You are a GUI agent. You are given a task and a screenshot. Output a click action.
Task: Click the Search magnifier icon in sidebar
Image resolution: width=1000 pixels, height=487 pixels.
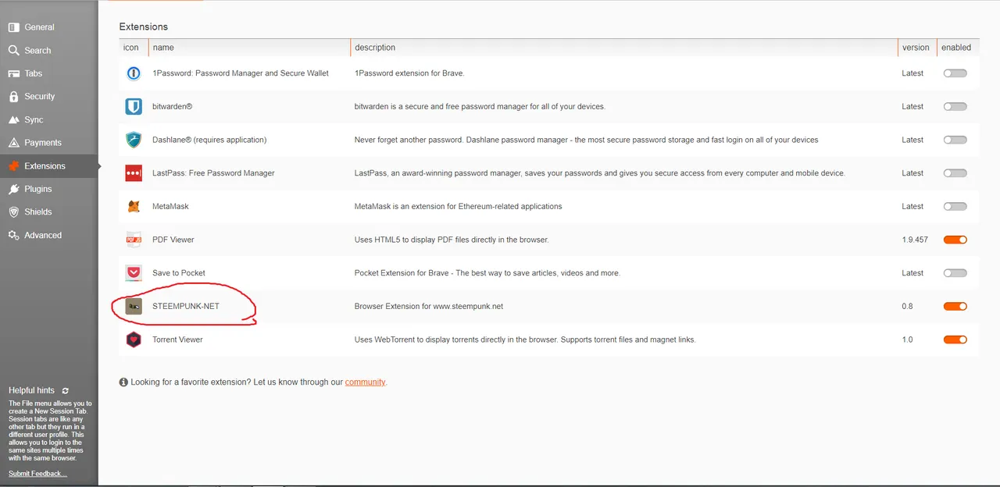click(x=13, y=51)
